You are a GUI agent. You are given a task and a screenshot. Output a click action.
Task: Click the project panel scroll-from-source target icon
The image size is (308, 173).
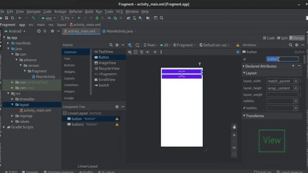coord(39,31)
